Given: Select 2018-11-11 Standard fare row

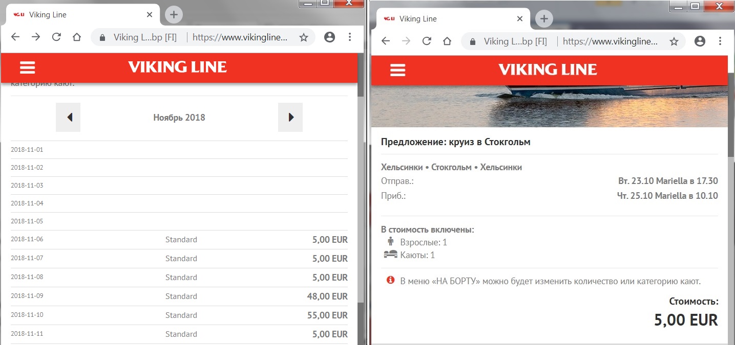Looking at the screenshot, I should click(x=179, y=334).
